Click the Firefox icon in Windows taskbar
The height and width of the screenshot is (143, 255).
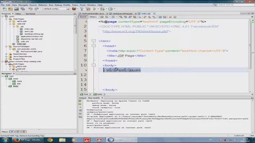[x=16, y=140]
